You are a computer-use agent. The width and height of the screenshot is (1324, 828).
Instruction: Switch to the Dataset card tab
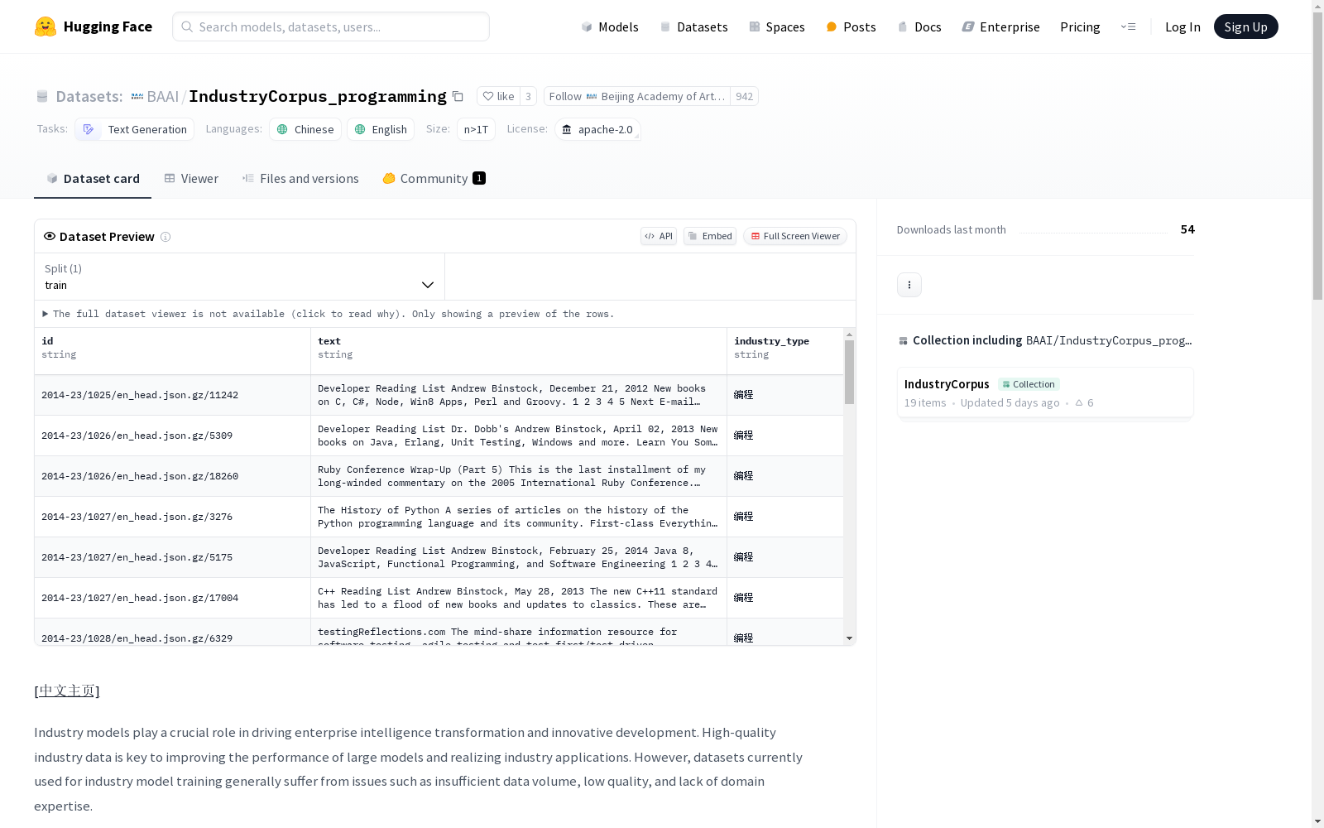click(x=93, y=179)
